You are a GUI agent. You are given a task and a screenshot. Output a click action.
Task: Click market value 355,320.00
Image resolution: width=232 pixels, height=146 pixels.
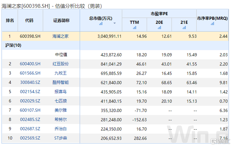(111, 111)
